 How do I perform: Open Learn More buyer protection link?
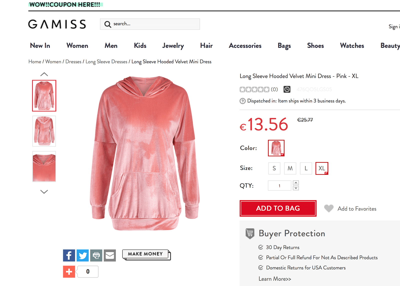(275, 279)
